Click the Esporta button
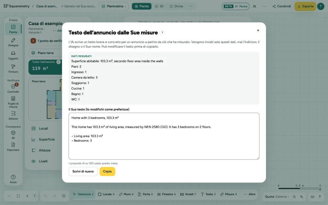The image size is (328, 205). pos(305,6)
